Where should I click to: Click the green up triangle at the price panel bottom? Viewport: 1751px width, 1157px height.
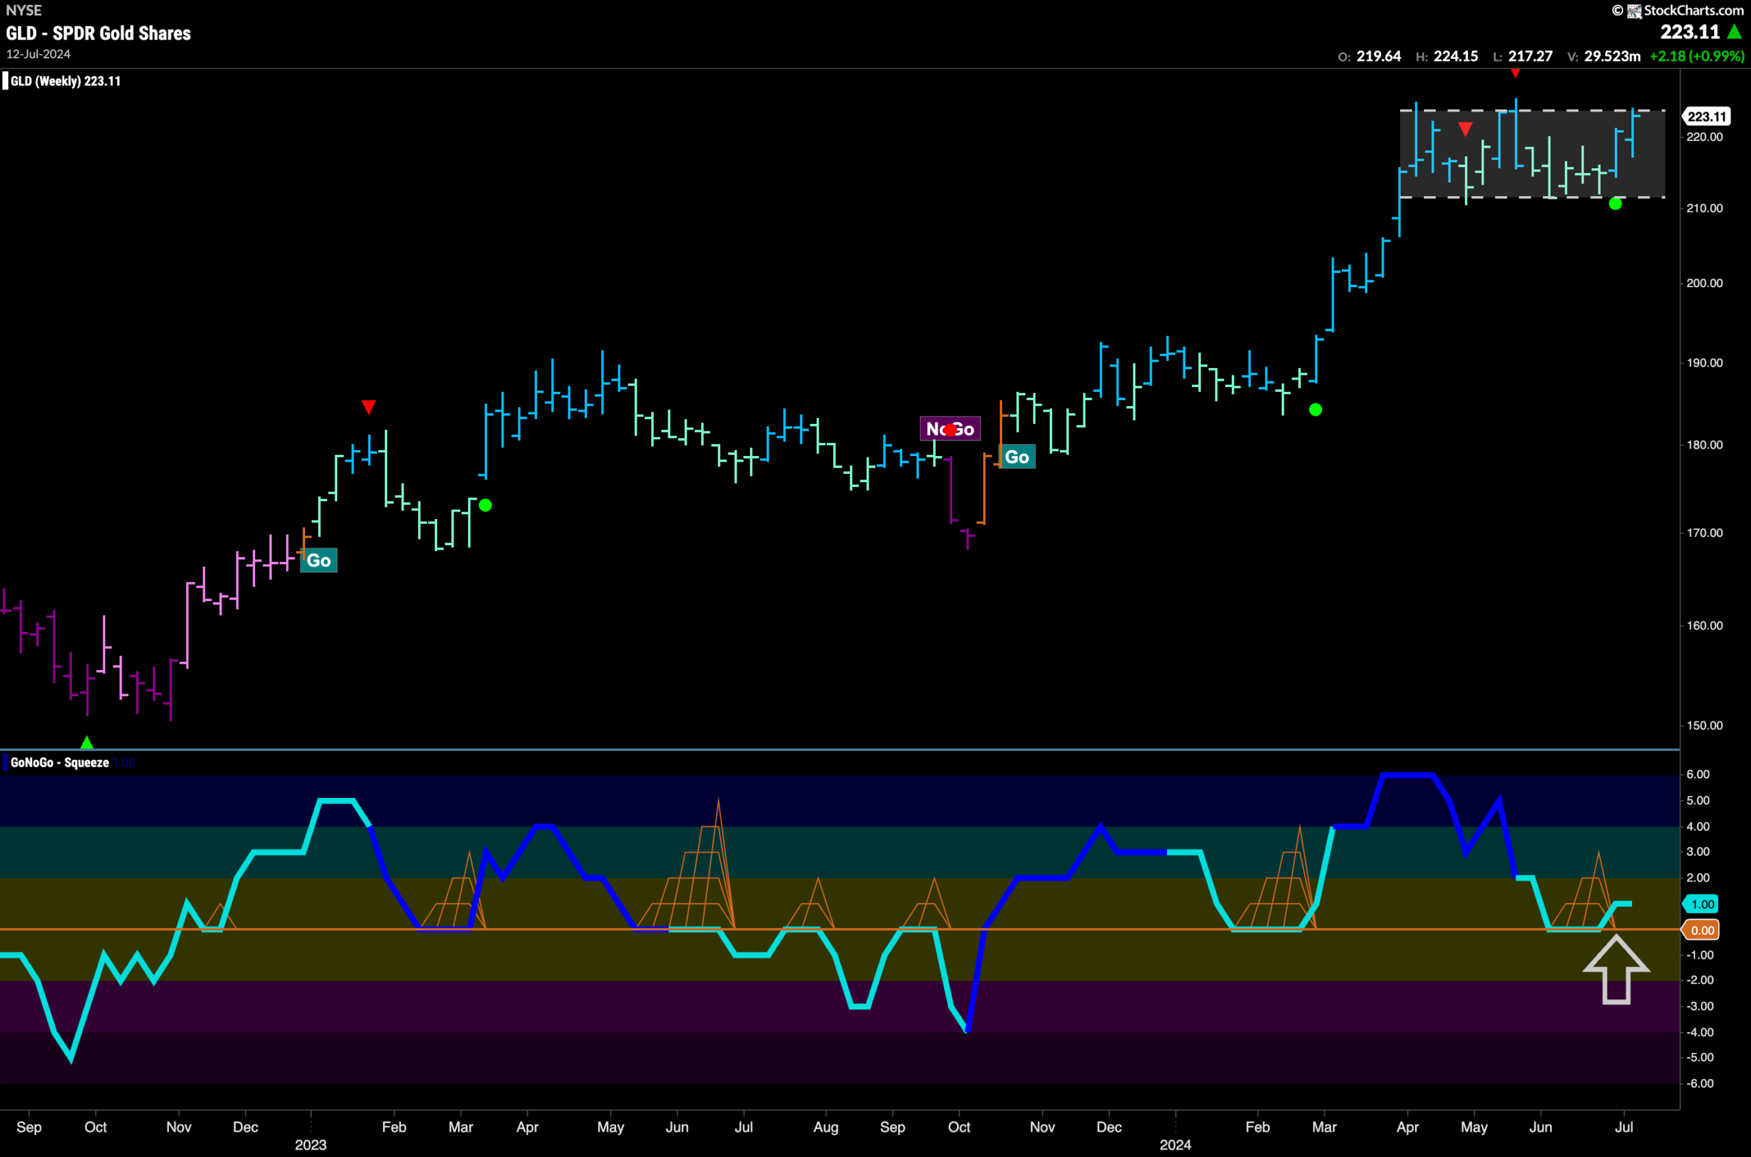87,743
